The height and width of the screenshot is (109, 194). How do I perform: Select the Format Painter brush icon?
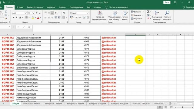click(x=6, y=18)
